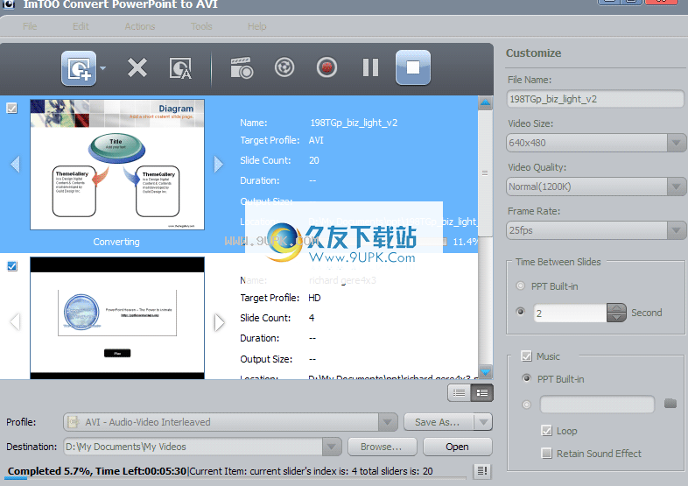The image size is (688, 486).
Task: Show previous slide of Diagram presentation
Action: click(16, 165)
